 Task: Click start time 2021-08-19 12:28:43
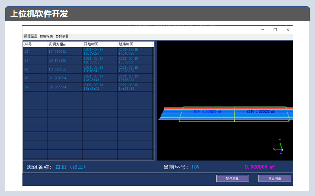[x=100, y=78]
